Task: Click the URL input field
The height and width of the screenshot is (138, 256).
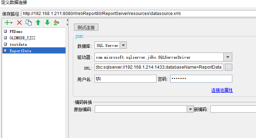Action: point(159,67)
